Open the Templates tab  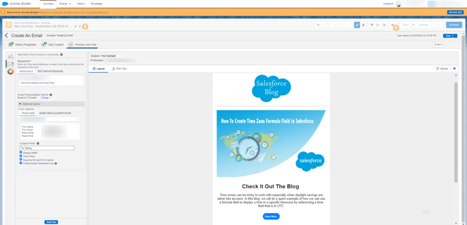96,4
